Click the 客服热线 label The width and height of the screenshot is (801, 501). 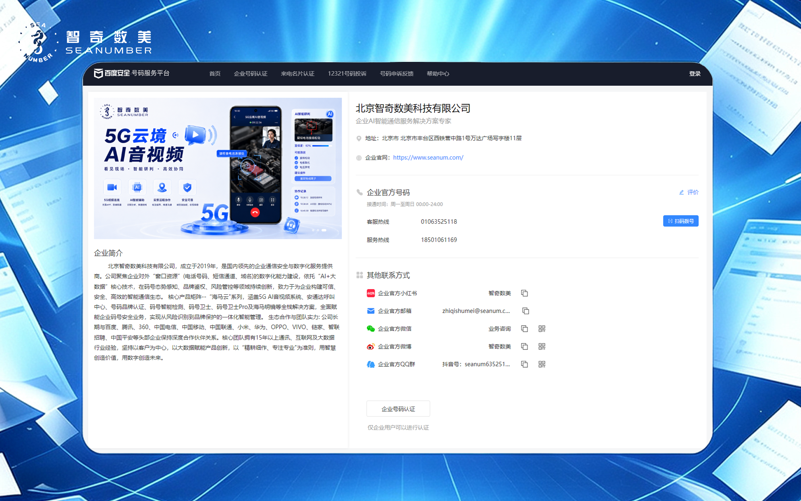click(378, 222)
